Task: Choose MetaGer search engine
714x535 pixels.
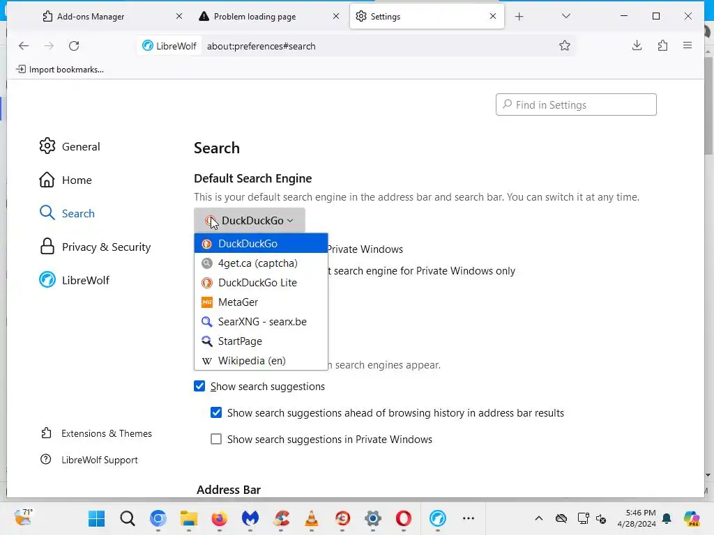Action: click(x=261, y=302)
